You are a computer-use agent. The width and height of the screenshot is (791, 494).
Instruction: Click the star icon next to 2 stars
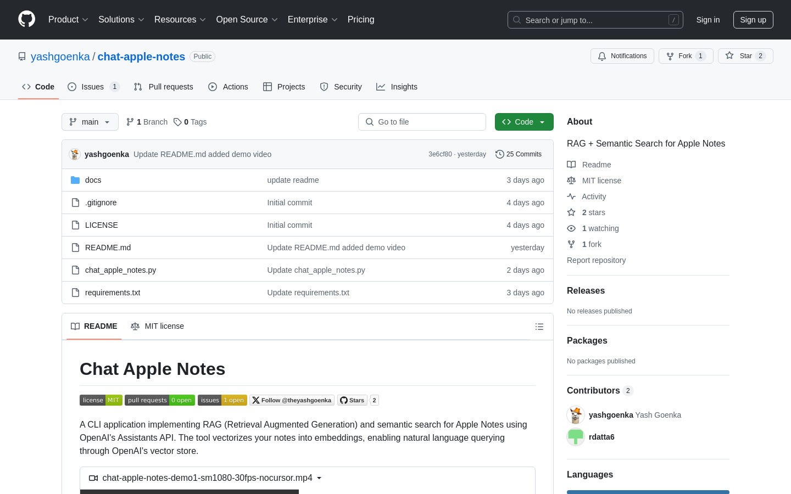(571, 212)
